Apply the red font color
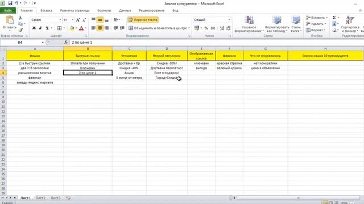The image size is (364, 204). click(x=81, y=28)
